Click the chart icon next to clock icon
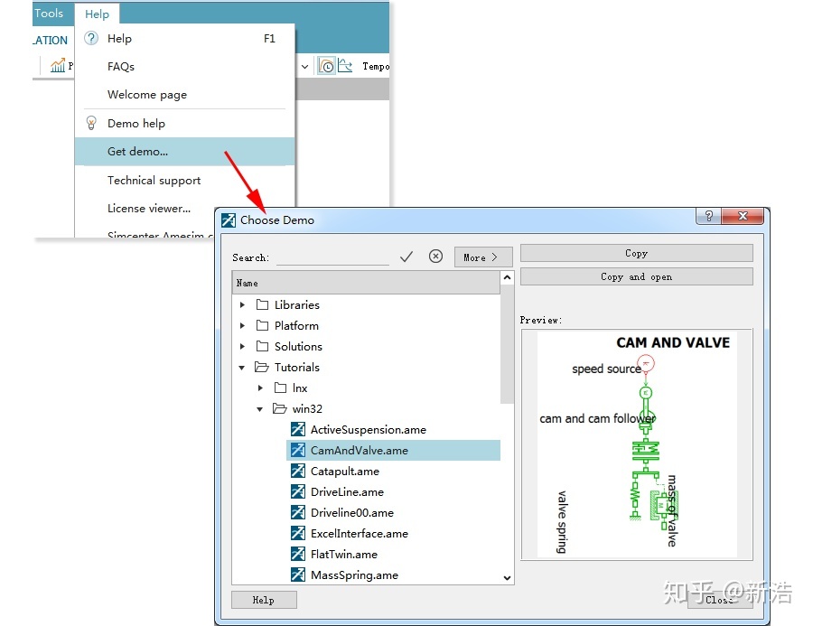Screen dimensions: 813x626 pos(345,66)
